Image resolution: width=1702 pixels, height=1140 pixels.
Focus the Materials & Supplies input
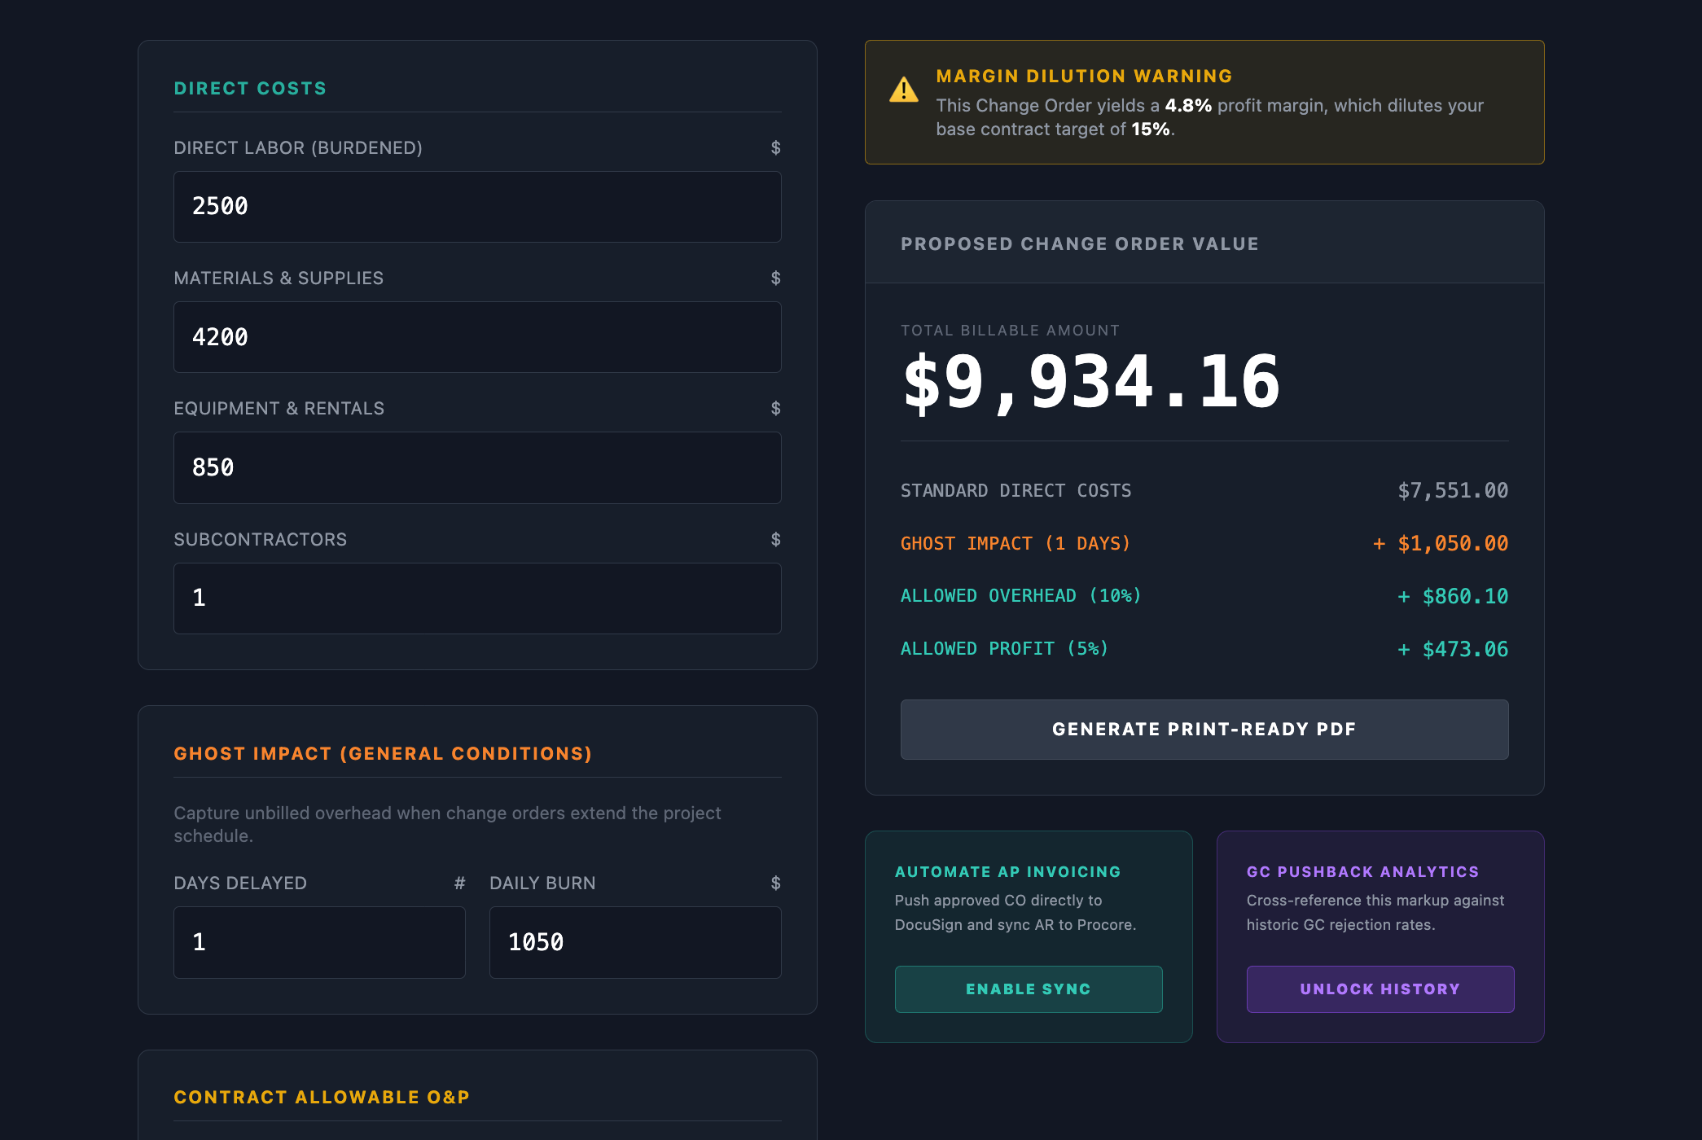point(477,337)
